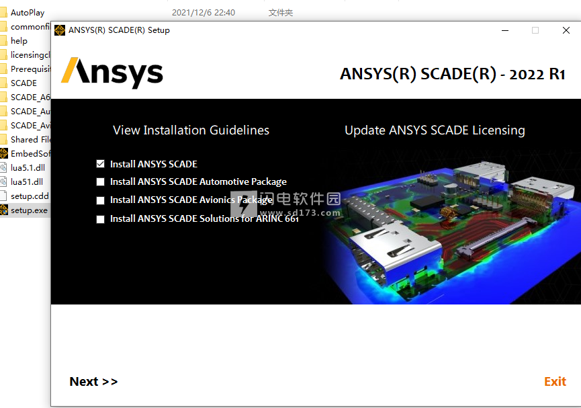Select the help folder icon in file list
581x408 pixels.
[x=3, y=41]
